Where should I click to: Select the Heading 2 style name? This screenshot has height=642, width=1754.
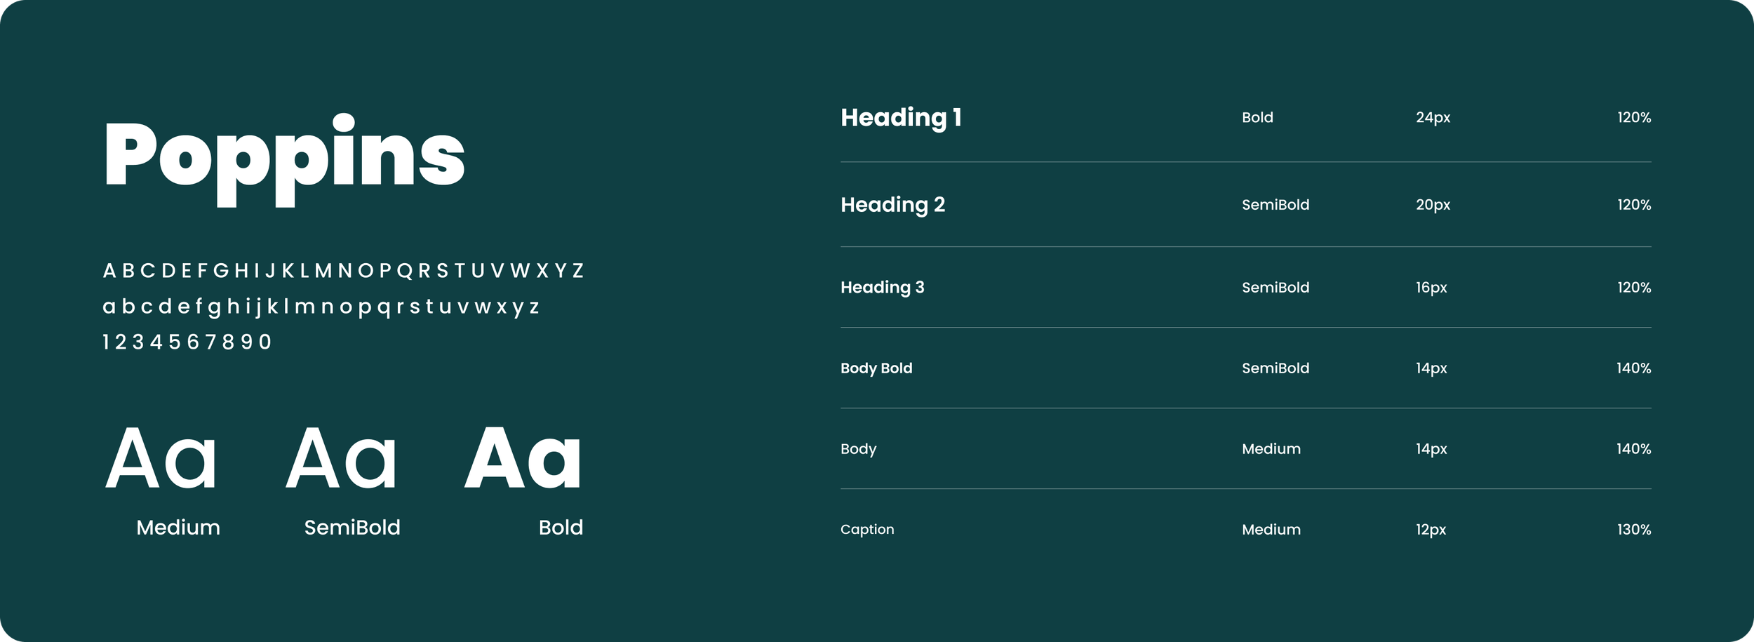(x=892, y=205)
